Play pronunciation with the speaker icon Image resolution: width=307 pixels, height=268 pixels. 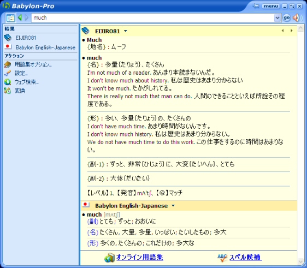[297, 18]
